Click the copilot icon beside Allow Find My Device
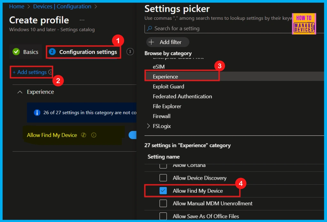Screen dimensions: 327x222 84,135
